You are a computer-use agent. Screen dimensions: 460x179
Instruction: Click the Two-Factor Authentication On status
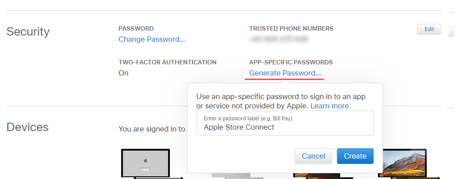pos(123,73)
